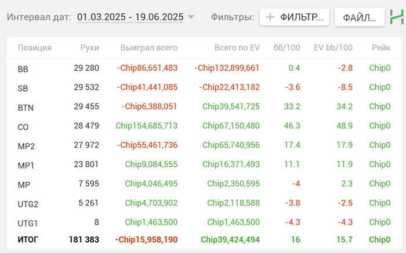Expand the date interval dropdown arrow
This screenshot has height=253, width=406.
pos(191,17)
